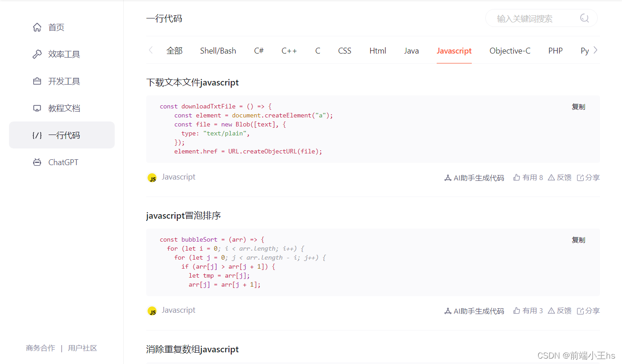Viewport: 622px width, 364px height.
Task: Click the 一行代码 page heading
Action: click(x=164, y=19)
